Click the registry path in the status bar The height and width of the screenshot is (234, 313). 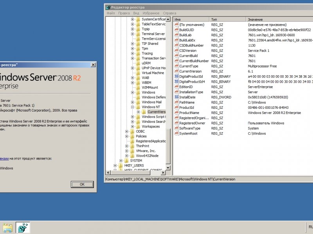click(170, 179)
